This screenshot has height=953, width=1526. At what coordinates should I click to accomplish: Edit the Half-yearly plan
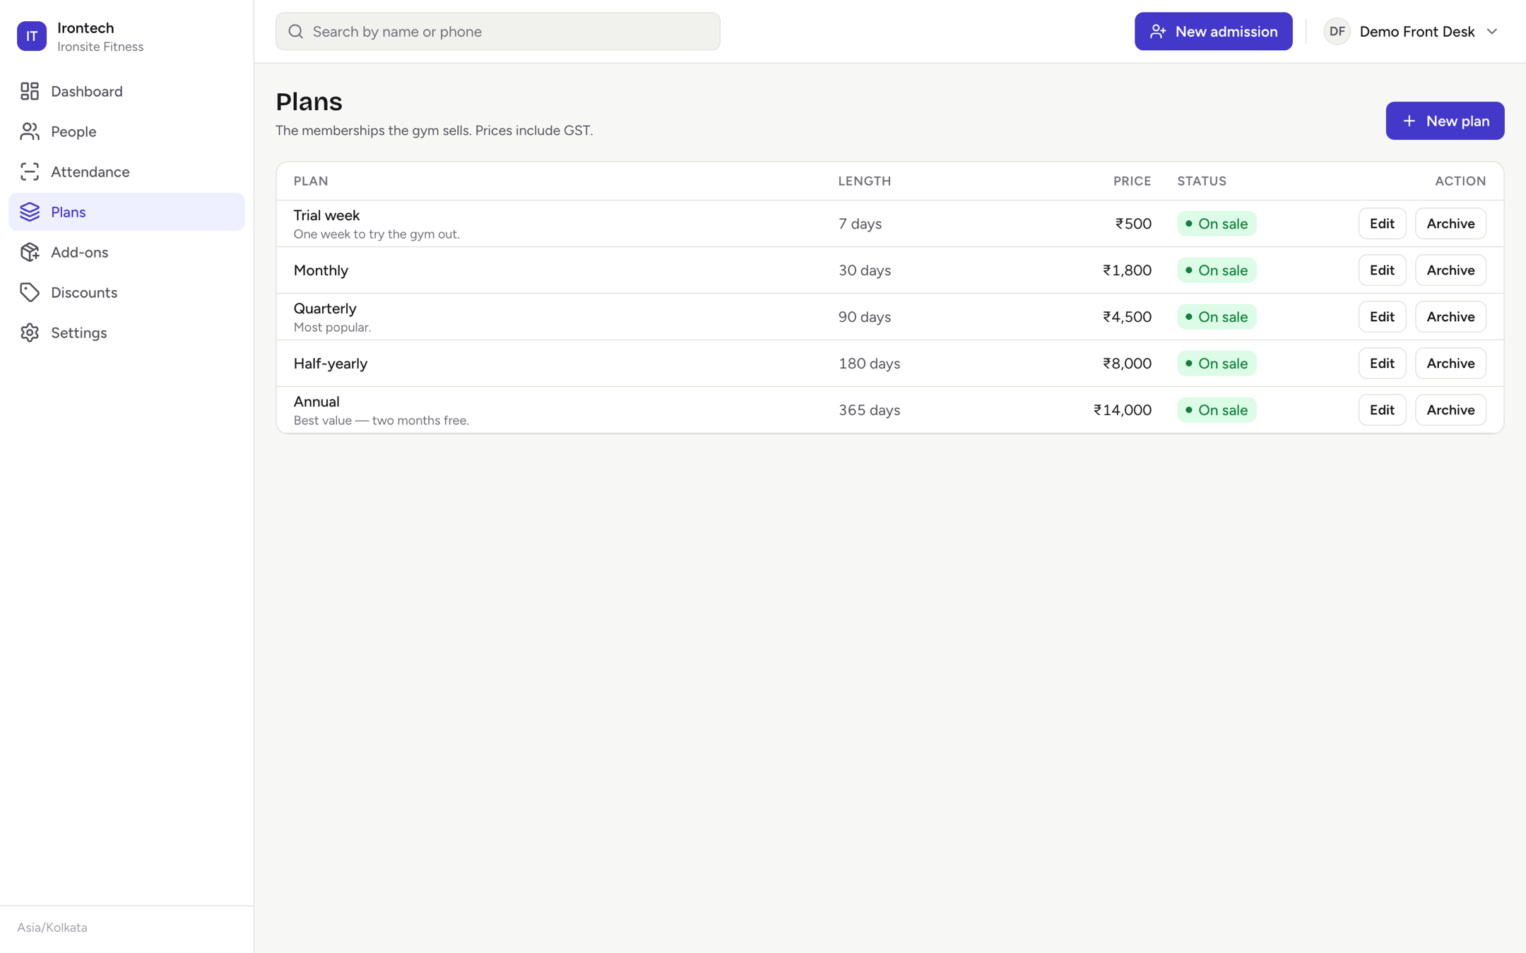click(x=1382, y=364)
